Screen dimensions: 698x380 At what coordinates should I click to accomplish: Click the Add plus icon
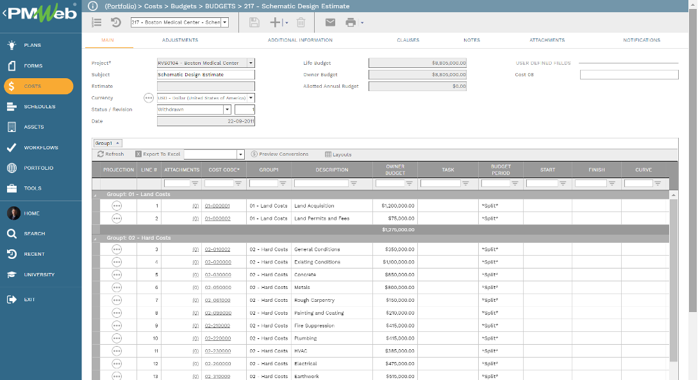276,22
